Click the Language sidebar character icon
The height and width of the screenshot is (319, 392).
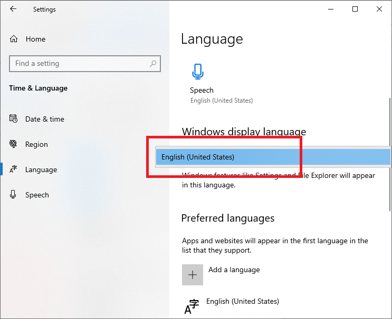click(13, 170)
